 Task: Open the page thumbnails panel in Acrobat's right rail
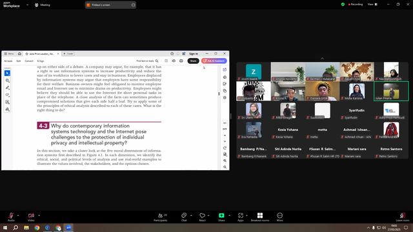225,91
